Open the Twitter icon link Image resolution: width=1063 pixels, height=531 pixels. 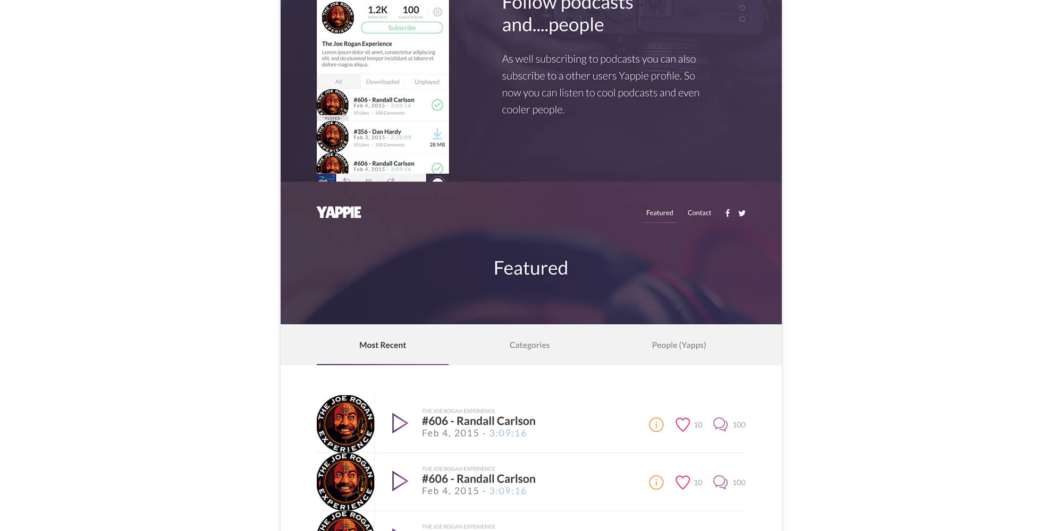point(742,213)
